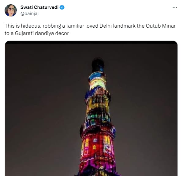
Task: Click the blue verified badge
Action: tap(62, 7)
